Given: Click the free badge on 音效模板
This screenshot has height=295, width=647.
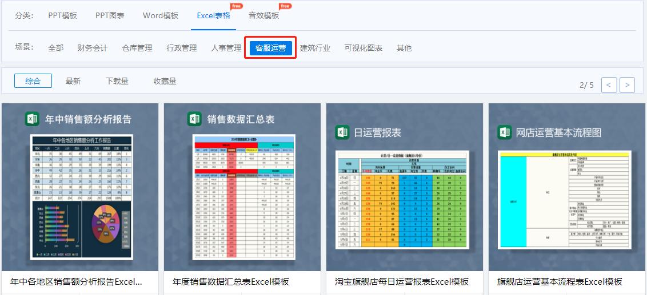Looking at the screenshot, I should (285, 6).
